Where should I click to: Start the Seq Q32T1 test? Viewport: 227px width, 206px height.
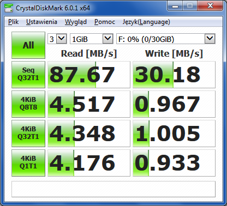(28, 75)
